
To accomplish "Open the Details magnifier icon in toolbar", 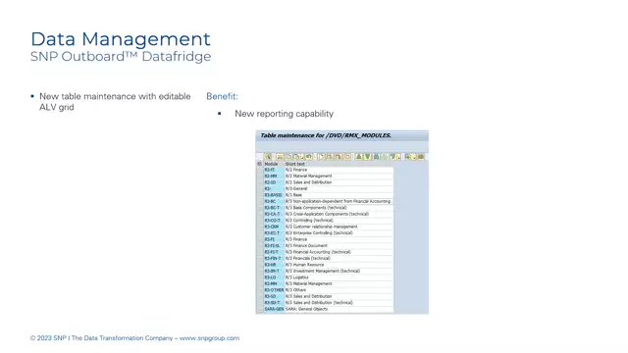I will pos(268,157).
